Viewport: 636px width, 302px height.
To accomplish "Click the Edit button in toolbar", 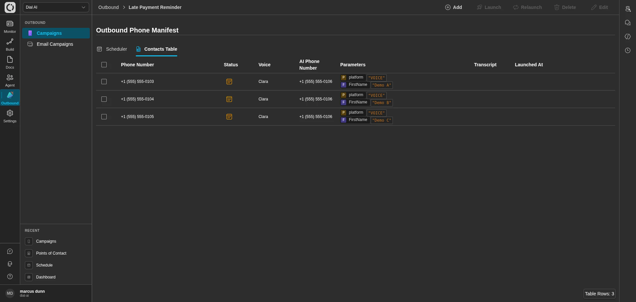I will pyautogui.click(x=600, y=7).
